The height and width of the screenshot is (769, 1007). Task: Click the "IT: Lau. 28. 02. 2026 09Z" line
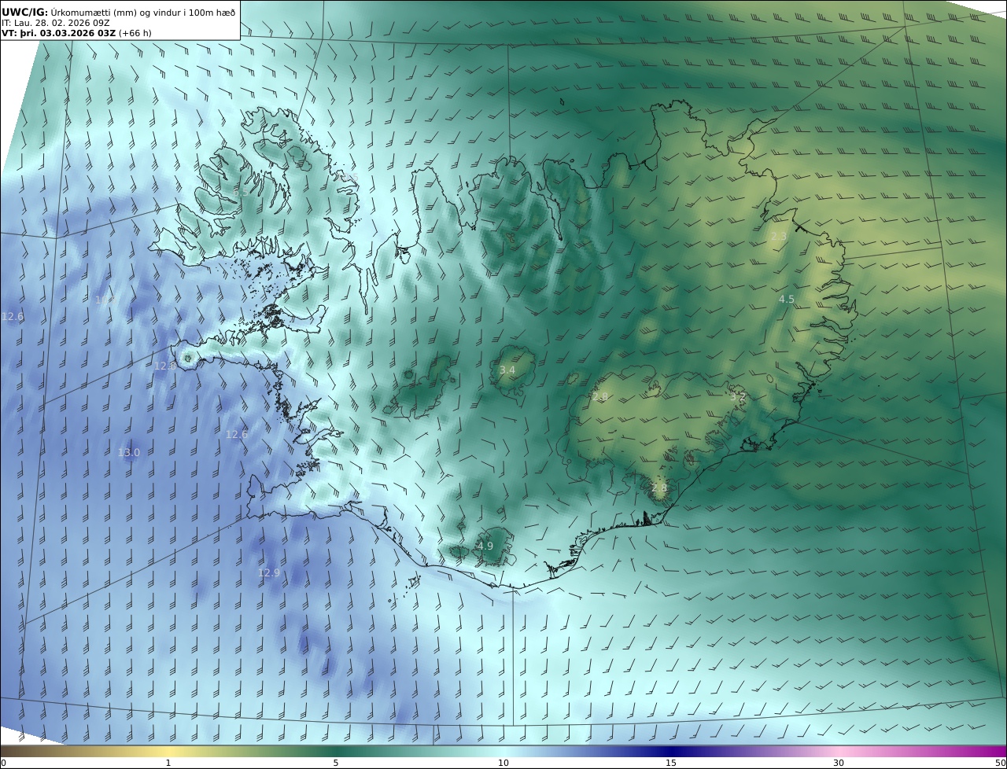(56, 23)
